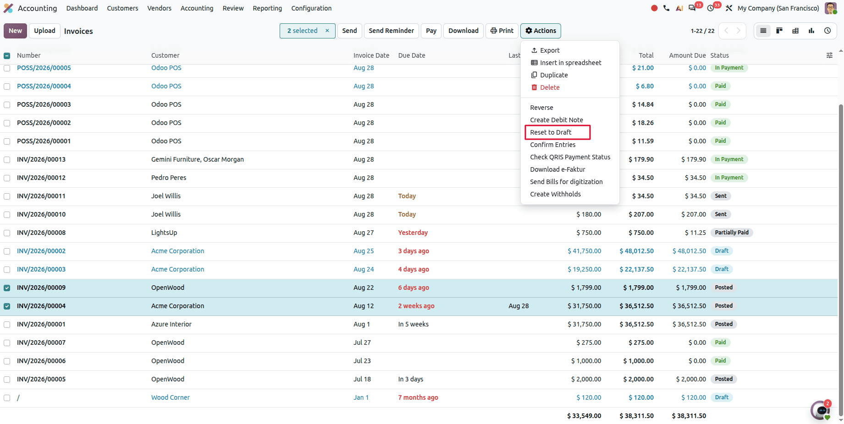Open the user avatar menu
The image size is (844, 424).
[x=830, y=8]
